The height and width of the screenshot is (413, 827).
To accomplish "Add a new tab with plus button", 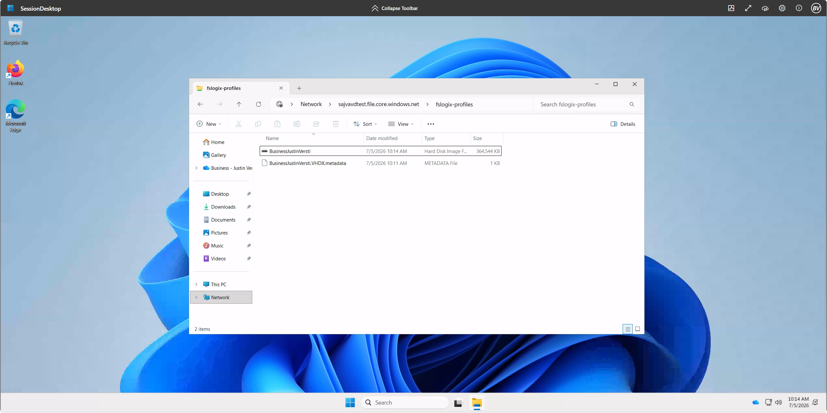I will 299,88.
